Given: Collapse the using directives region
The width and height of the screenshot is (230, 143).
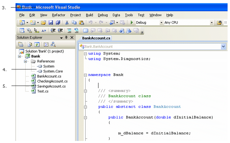Looking at the screenshot, I should (x=85, y=54).
